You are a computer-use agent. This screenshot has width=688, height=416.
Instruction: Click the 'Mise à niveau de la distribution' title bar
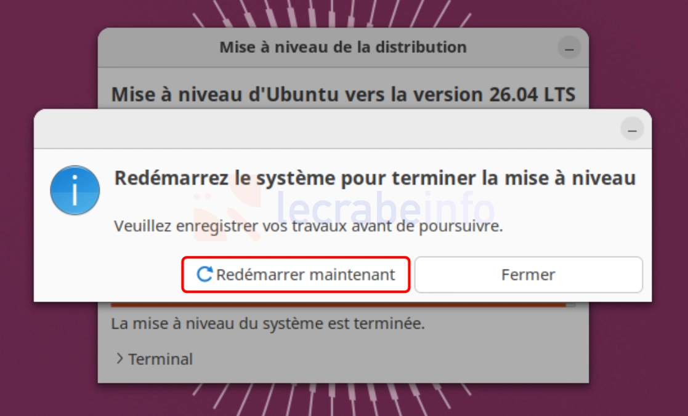(342, 47)
